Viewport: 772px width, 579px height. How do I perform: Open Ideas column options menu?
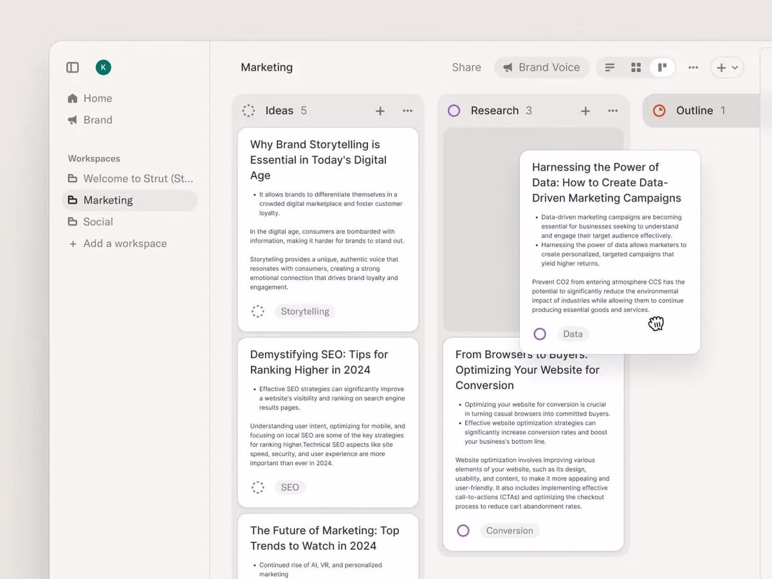click(407, 111)
